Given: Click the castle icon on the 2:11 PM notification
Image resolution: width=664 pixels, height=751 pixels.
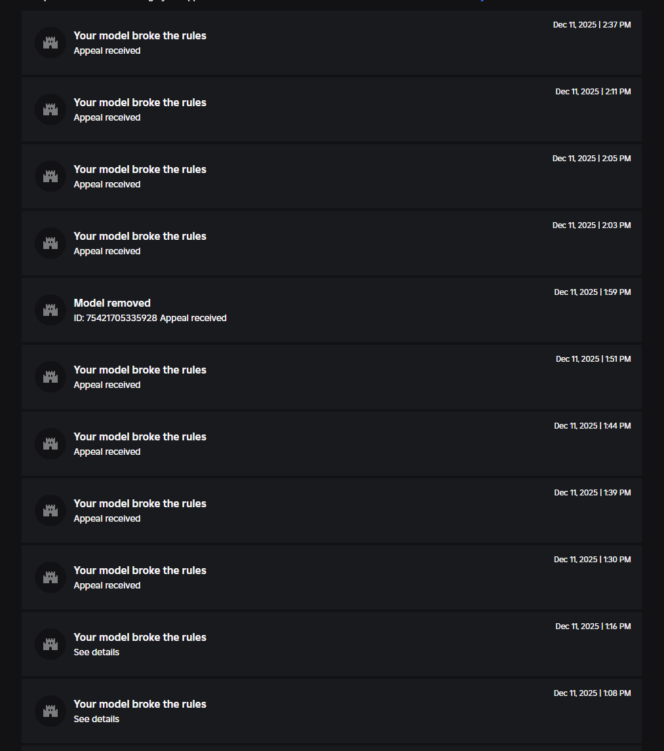Looking at the screenshot, I should [50, 109].
